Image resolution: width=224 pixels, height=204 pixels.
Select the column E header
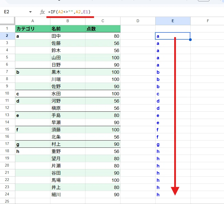(x=173, y=21)
